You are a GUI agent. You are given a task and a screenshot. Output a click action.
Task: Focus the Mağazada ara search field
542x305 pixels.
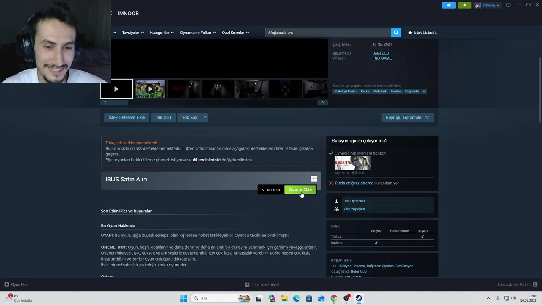pos(328,33)
